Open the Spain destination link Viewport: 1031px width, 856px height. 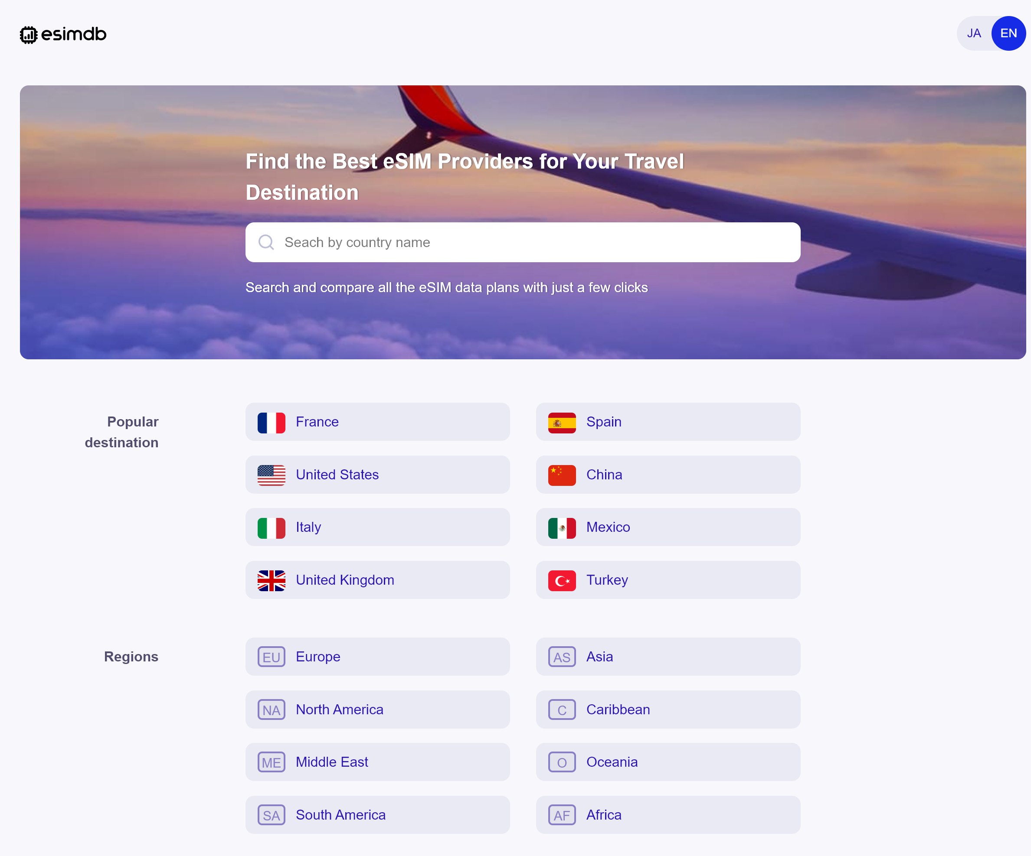coord(668,422)
